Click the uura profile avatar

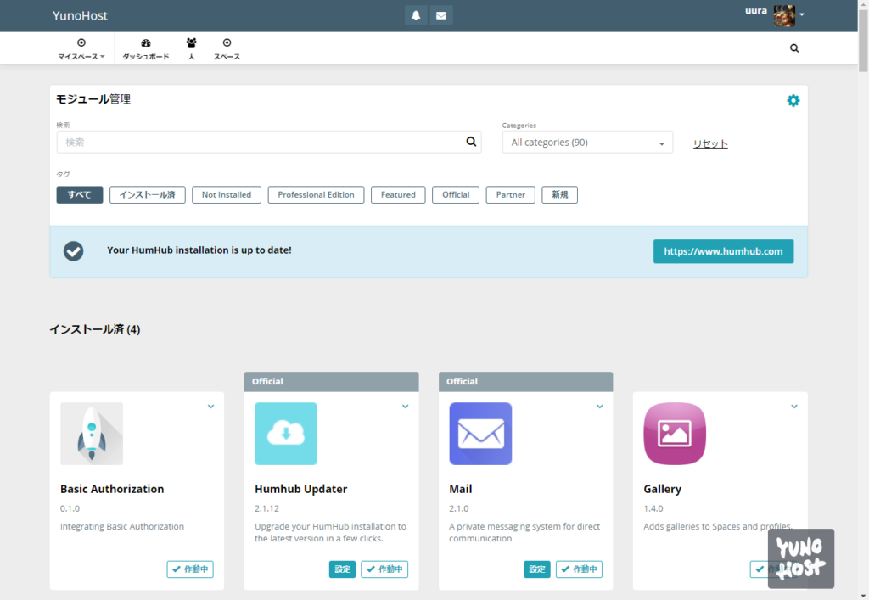(784, 15)
